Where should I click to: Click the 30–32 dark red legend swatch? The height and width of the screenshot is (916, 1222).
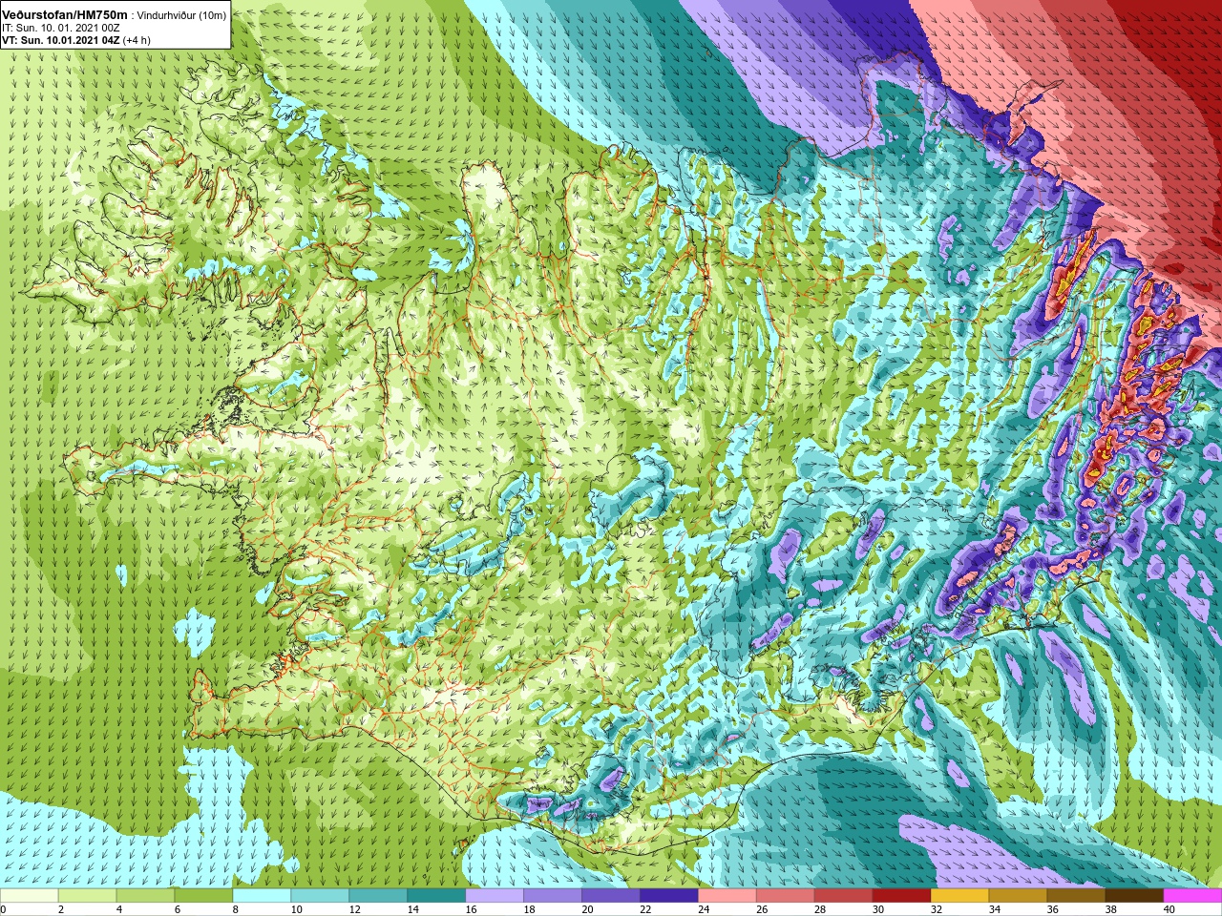pyautogui.click(x=902, y=895)
